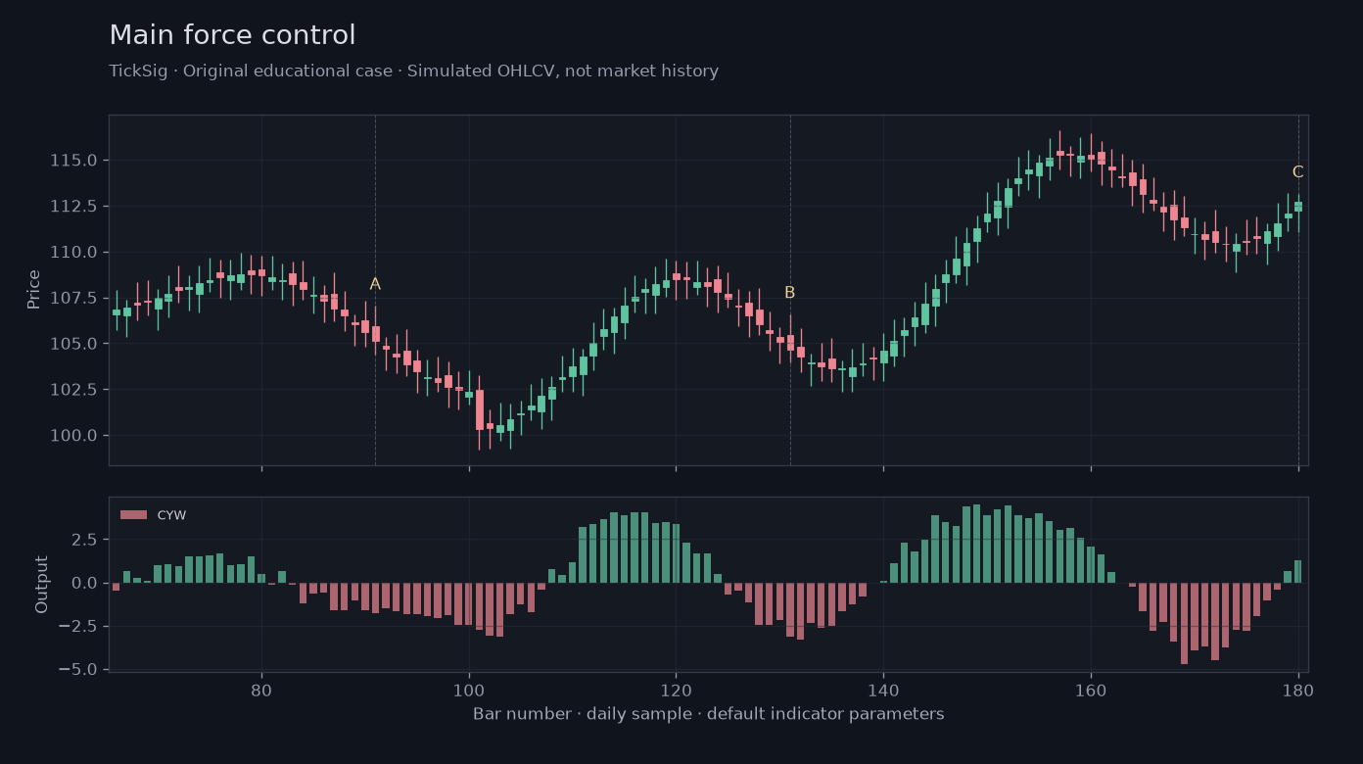Click x-axis tick label 180

click(x=1297, y=689)
